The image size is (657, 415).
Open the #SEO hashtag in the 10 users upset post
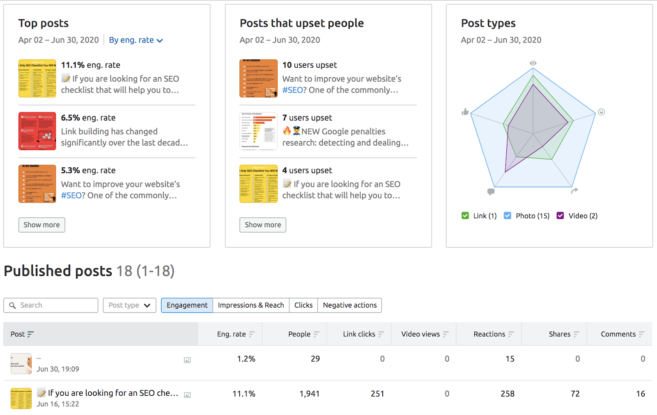(293, 90)
